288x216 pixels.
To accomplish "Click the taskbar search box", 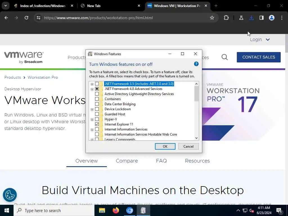I will (54, 210).
